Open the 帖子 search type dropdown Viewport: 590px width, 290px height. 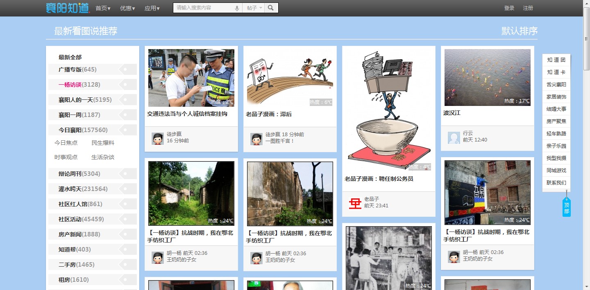(253, 7)
